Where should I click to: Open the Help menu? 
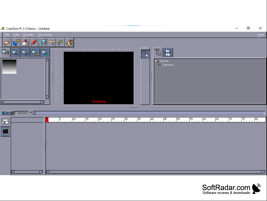click(261, 35)
